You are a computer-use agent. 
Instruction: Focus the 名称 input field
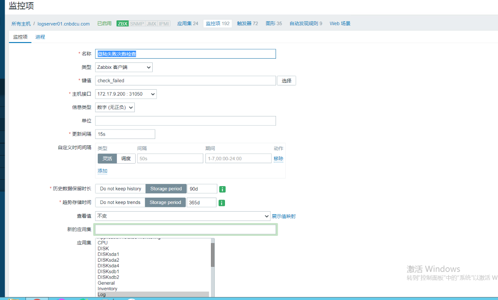click(x=185, y=54)
